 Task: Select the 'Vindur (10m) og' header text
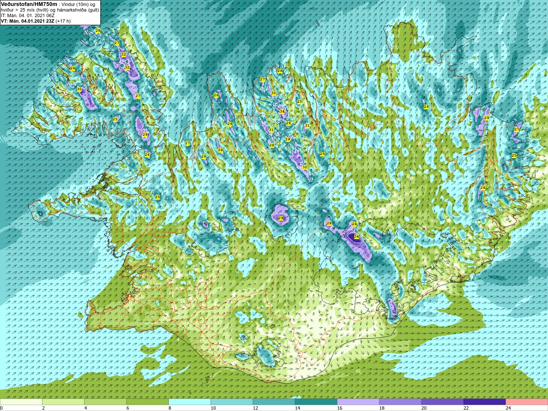(78, 4)
